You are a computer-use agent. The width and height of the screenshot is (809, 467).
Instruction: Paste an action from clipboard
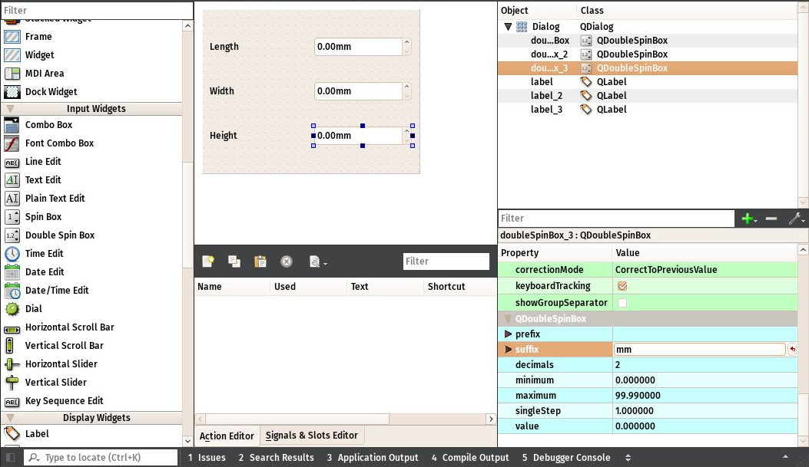point(260,261)
